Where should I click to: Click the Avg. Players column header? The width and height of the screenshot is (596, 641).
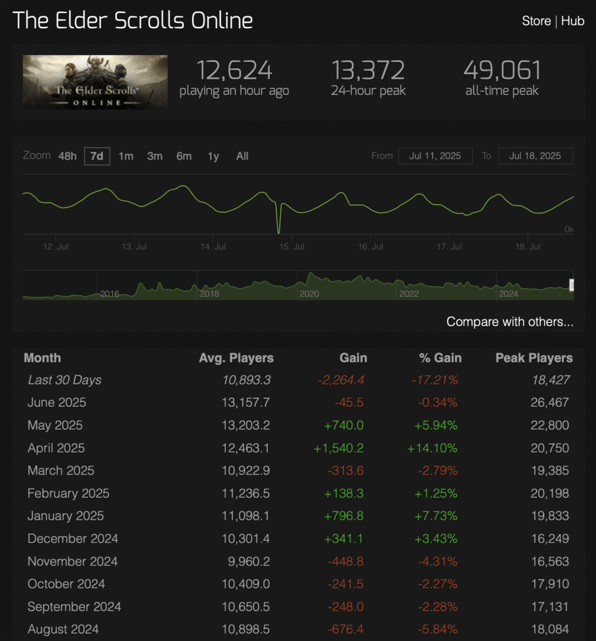(x=236, y=358)
